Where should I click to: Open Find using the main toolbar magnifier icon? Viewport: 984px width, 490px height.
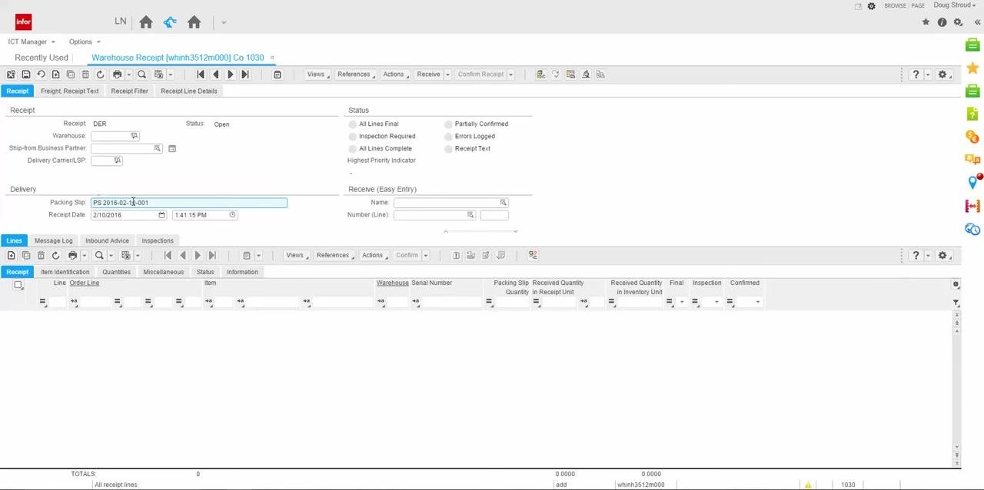click(141, 74)
